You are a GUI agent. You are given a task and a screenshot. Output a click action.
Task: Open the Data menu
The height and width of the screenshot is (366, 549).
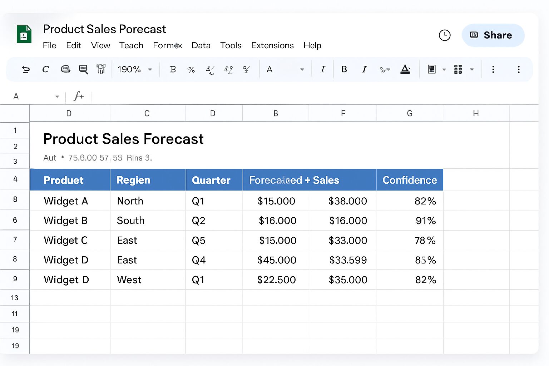click(x=201, y=45)
